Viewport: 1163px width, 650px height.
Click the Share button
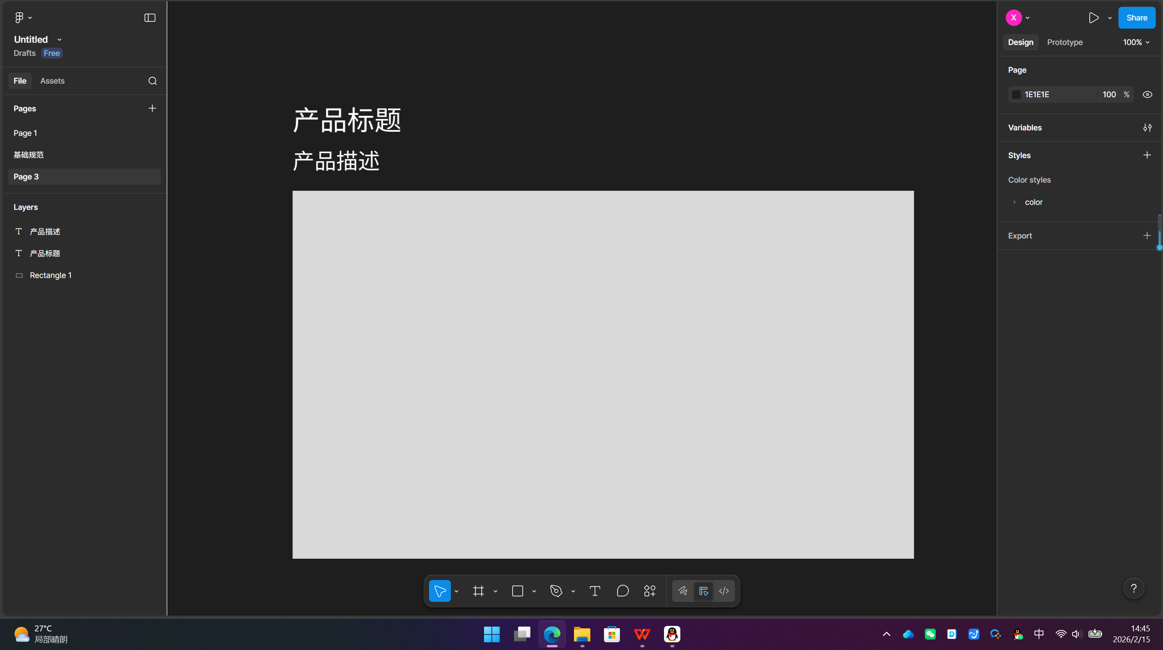coord(1137,18)
